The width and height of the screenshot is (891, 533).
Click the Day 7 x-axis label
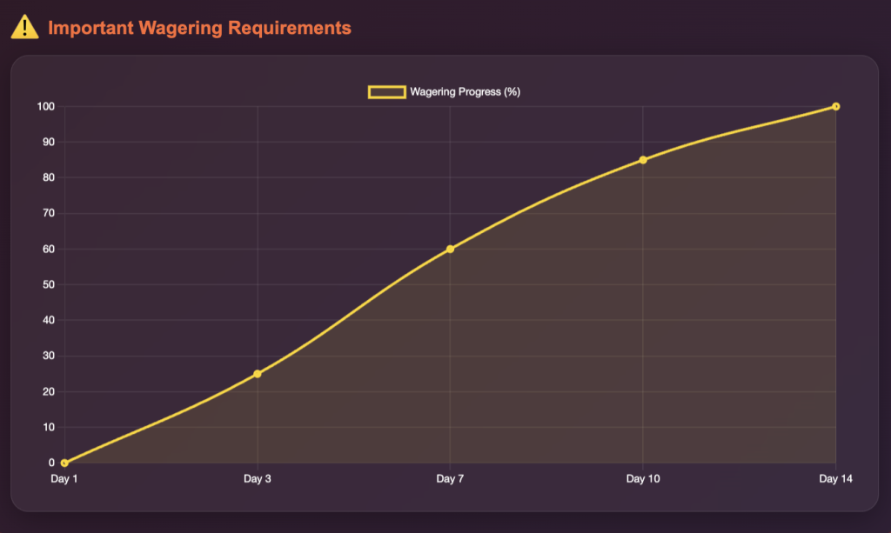tap(450, 479)
